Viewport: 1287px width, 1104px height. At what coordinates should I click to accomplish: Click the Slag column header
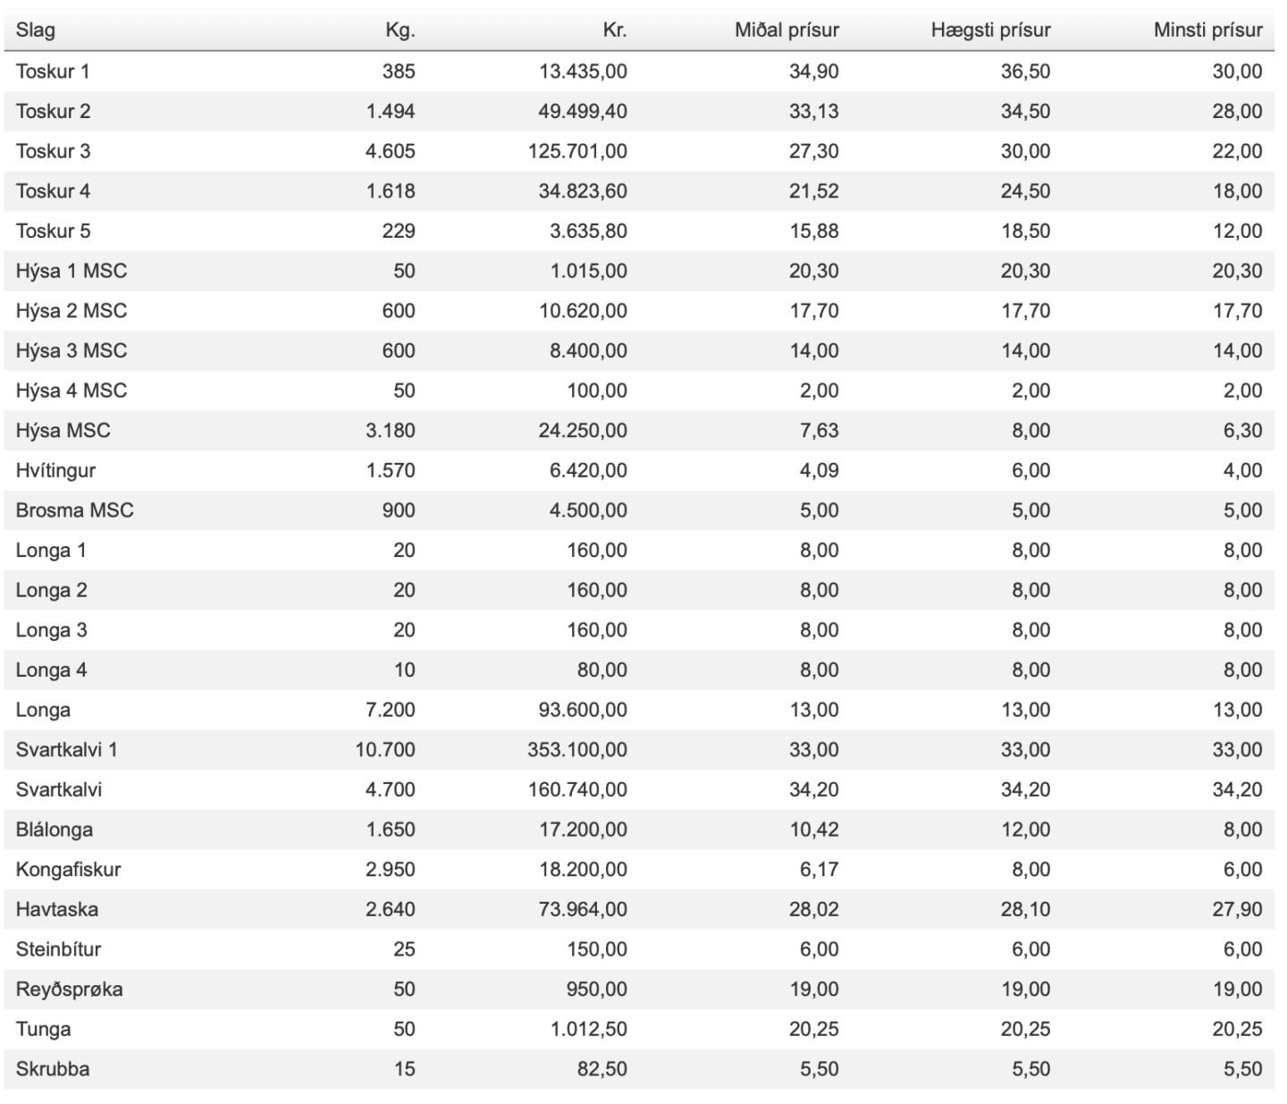(x=35, y=30)
